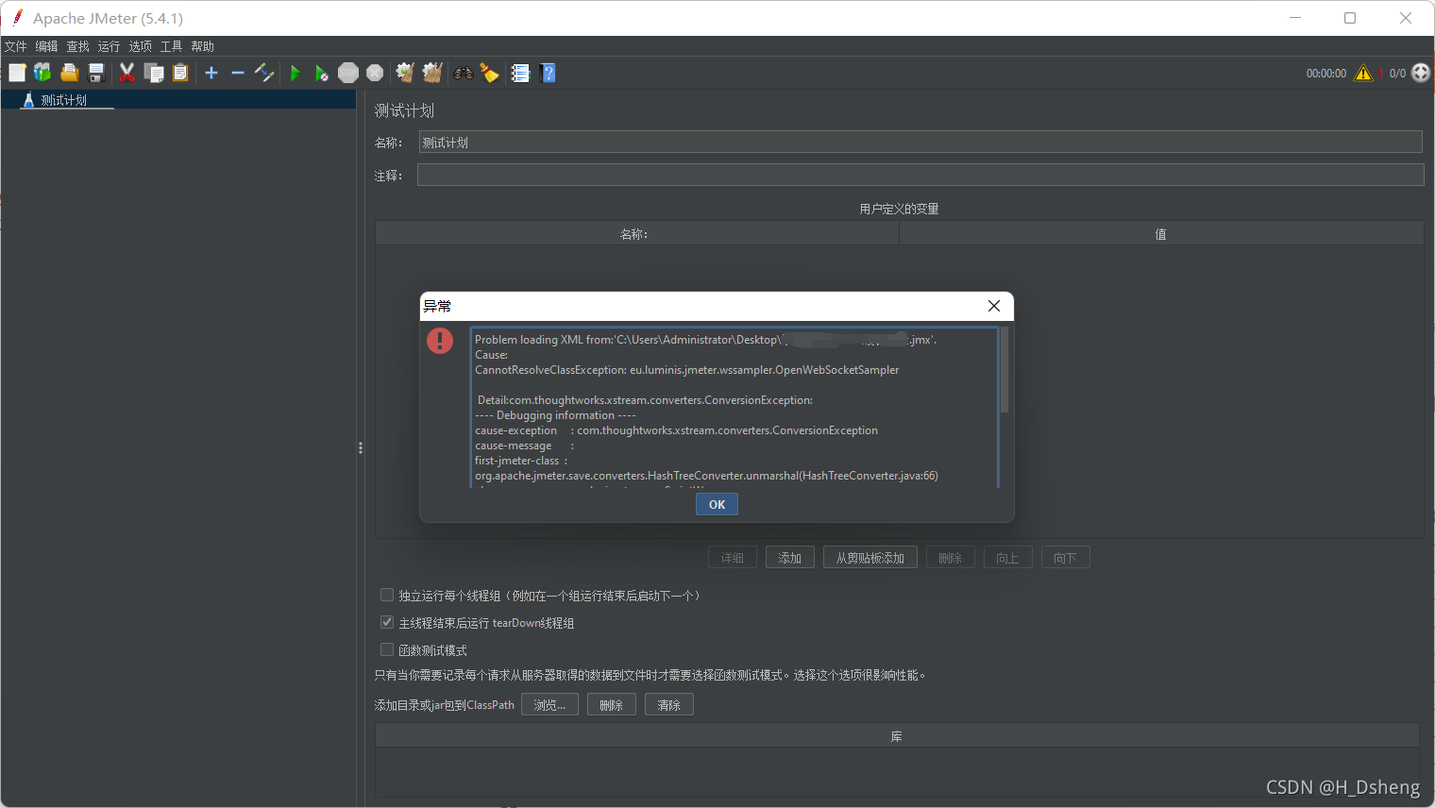Click the Save floppy disk icon
Viewport: 1435px width, 808px height.
tap(95, 73)
